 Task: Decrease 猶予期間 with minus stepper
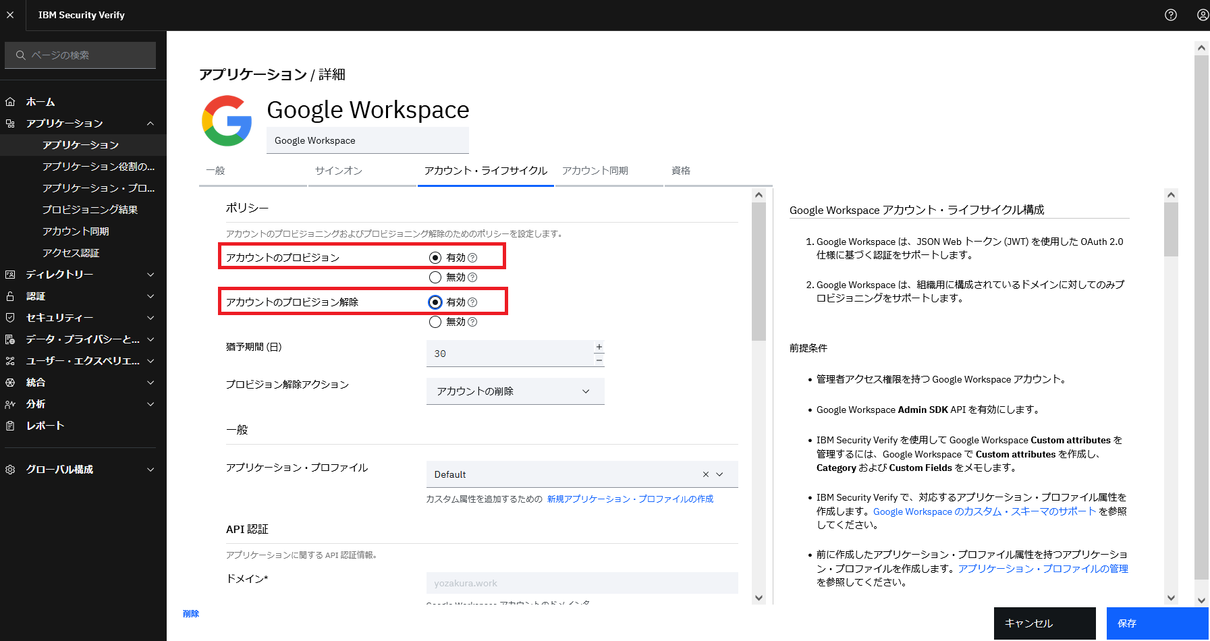click(x=599, y=360)
